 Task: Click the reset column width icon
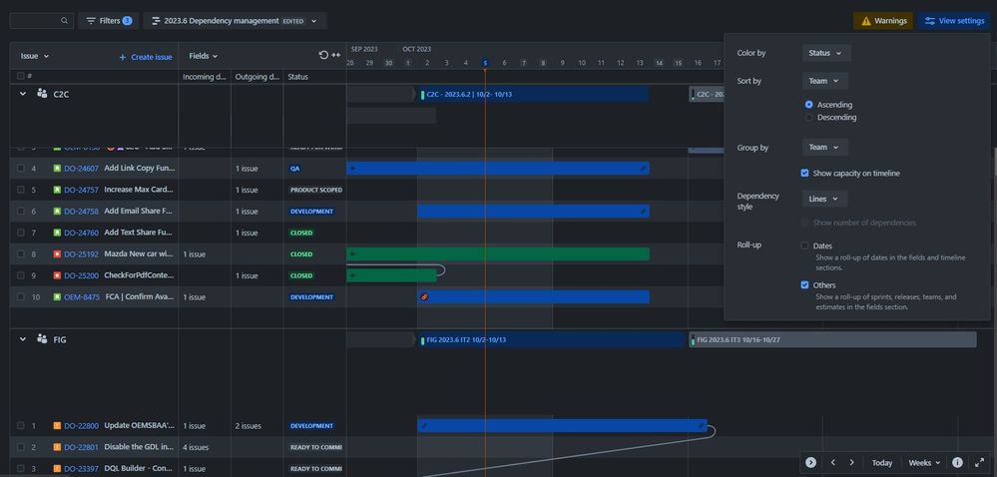(x=323, y=55)
